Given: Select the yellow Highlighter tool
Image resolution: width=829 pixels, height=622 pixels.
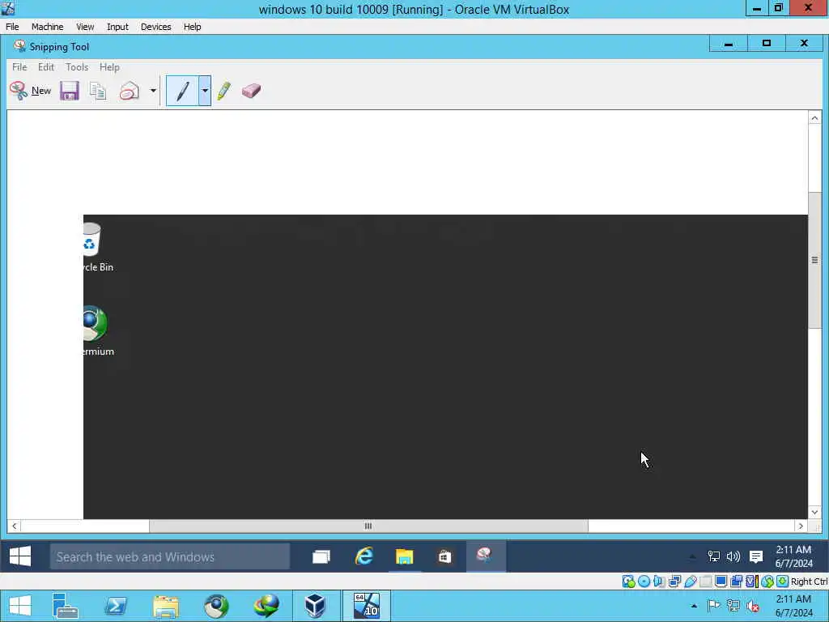Looking at the screenshot, I should pyautogui.click(x=223, y=91).
